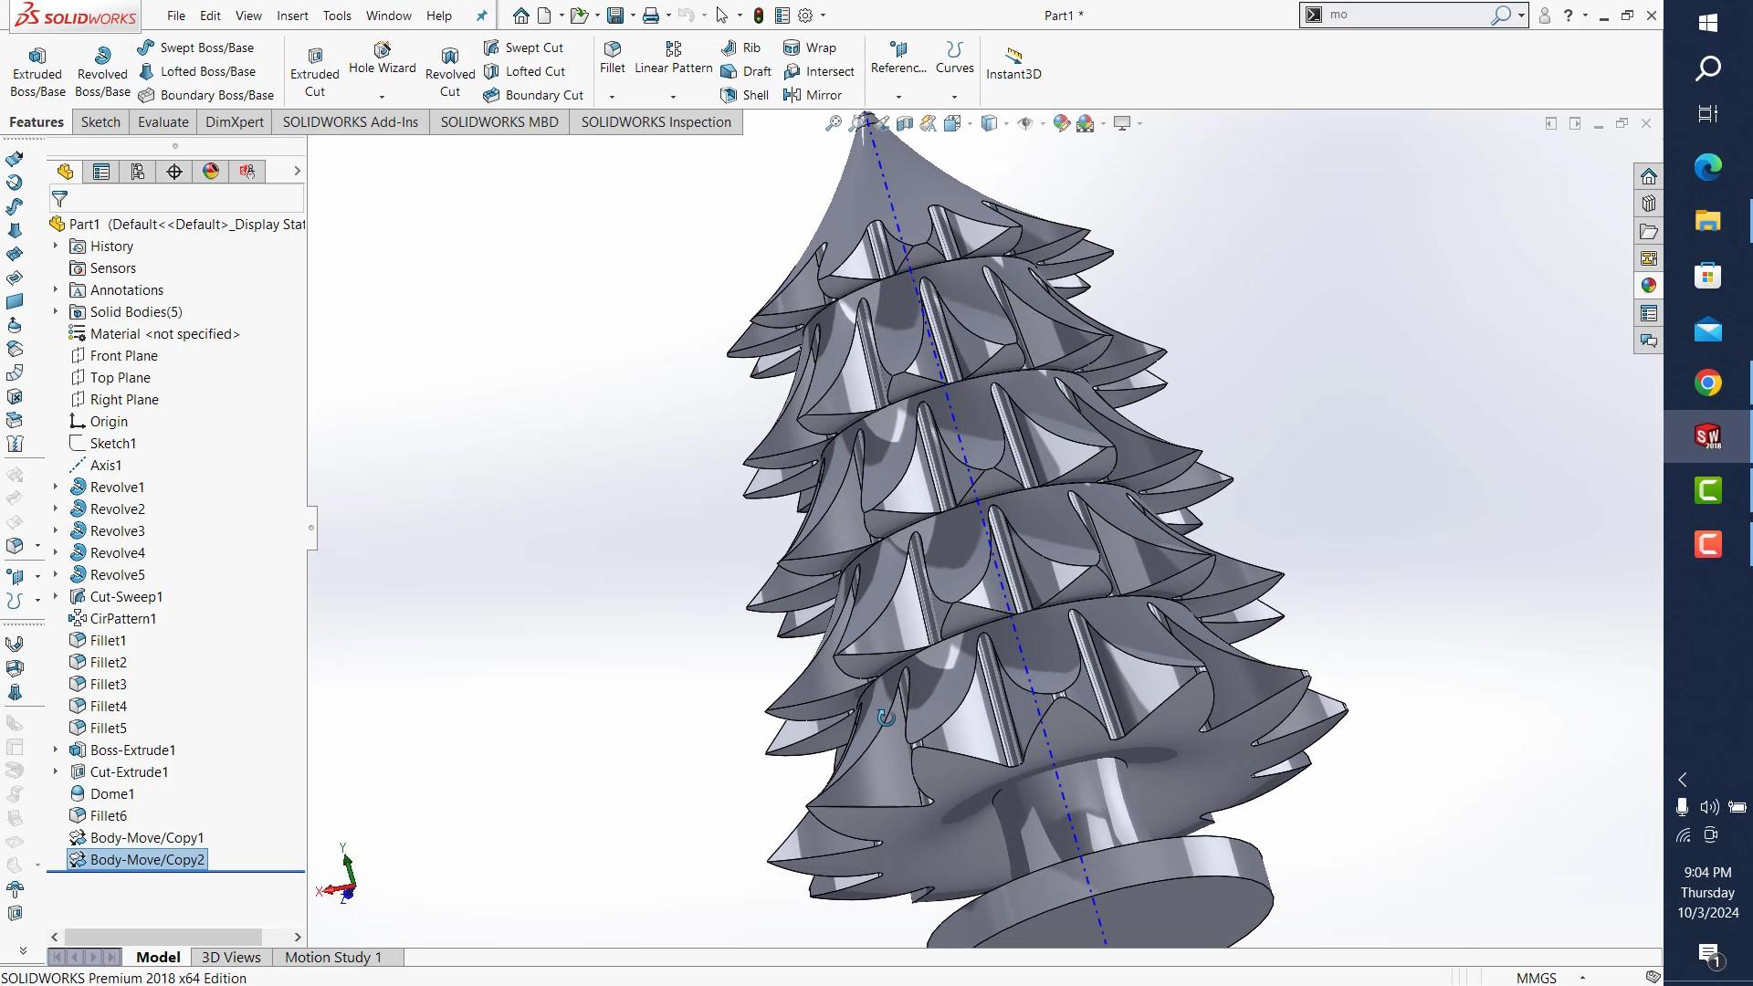1753x986 pixels.
Task: Switch to Motion Study 1 tab
Action: click(332, 957)
